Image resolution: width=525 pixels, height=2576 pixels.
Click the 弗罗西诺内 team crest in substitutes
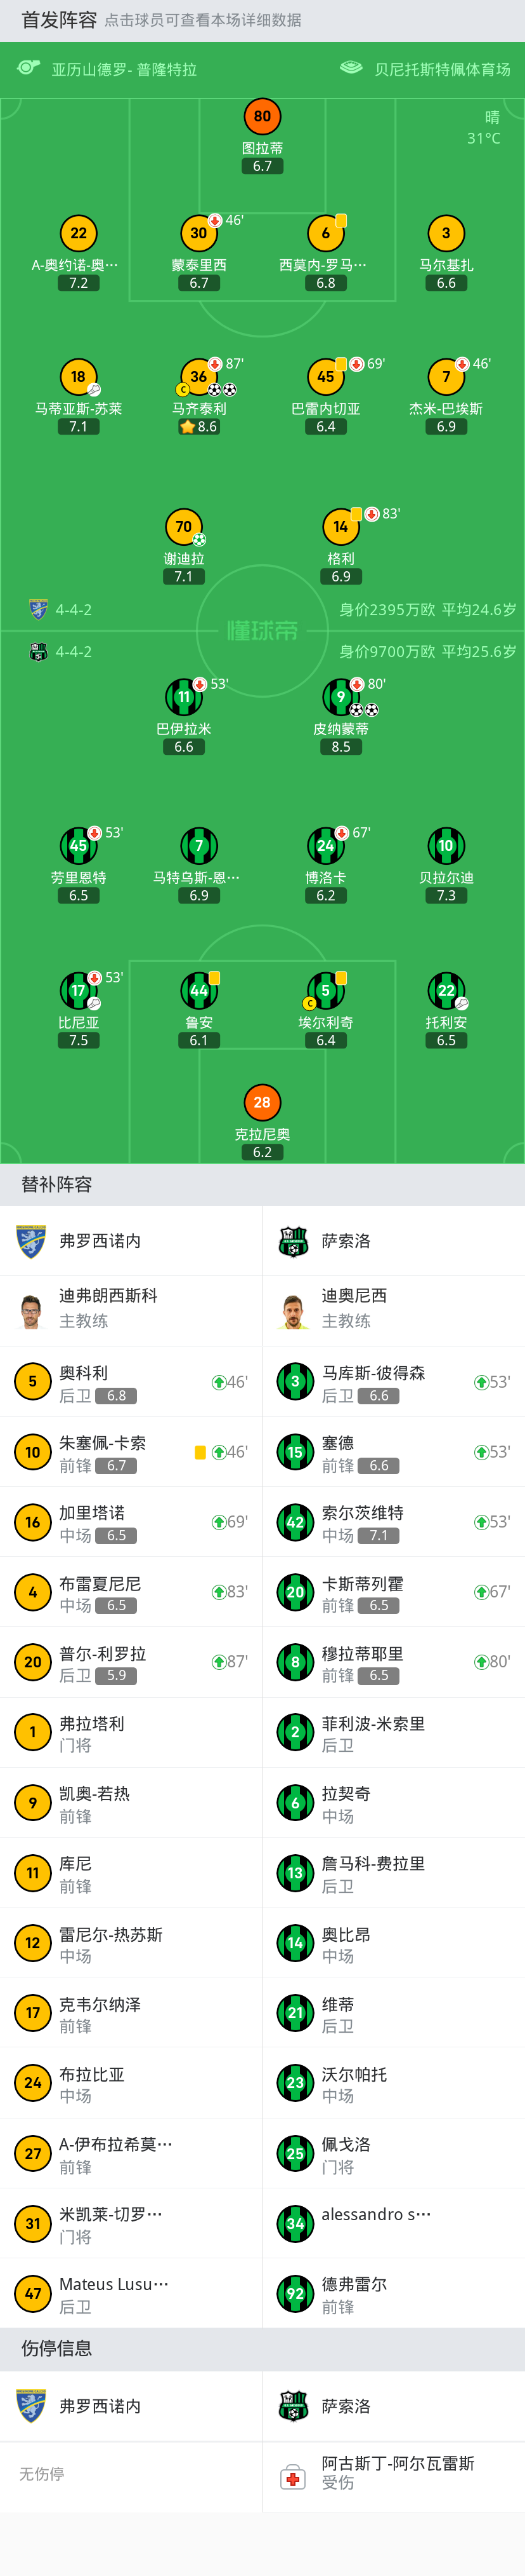(x=32, y=1241)
